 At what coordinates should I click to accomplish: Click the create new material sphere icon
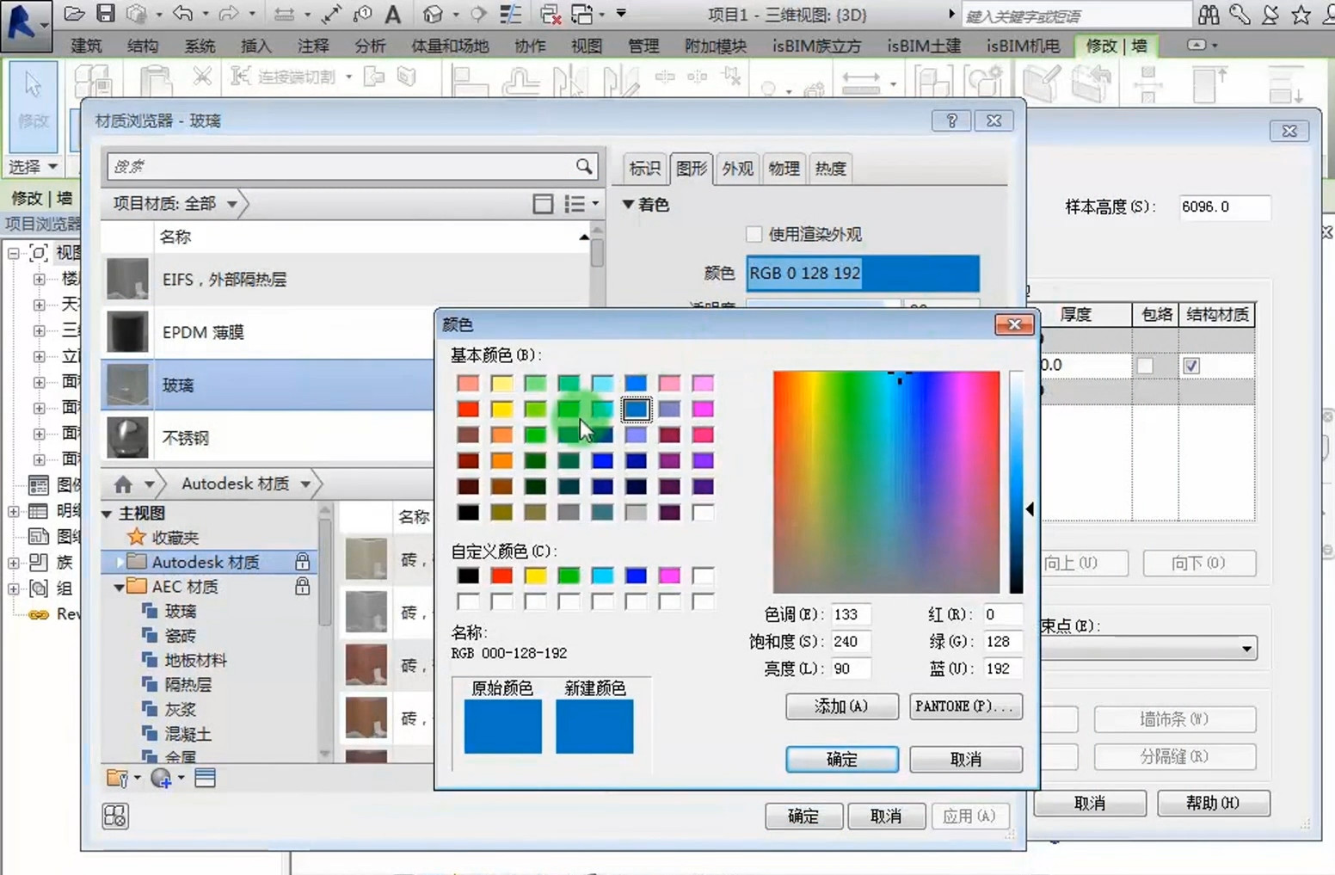pos(161,778)
